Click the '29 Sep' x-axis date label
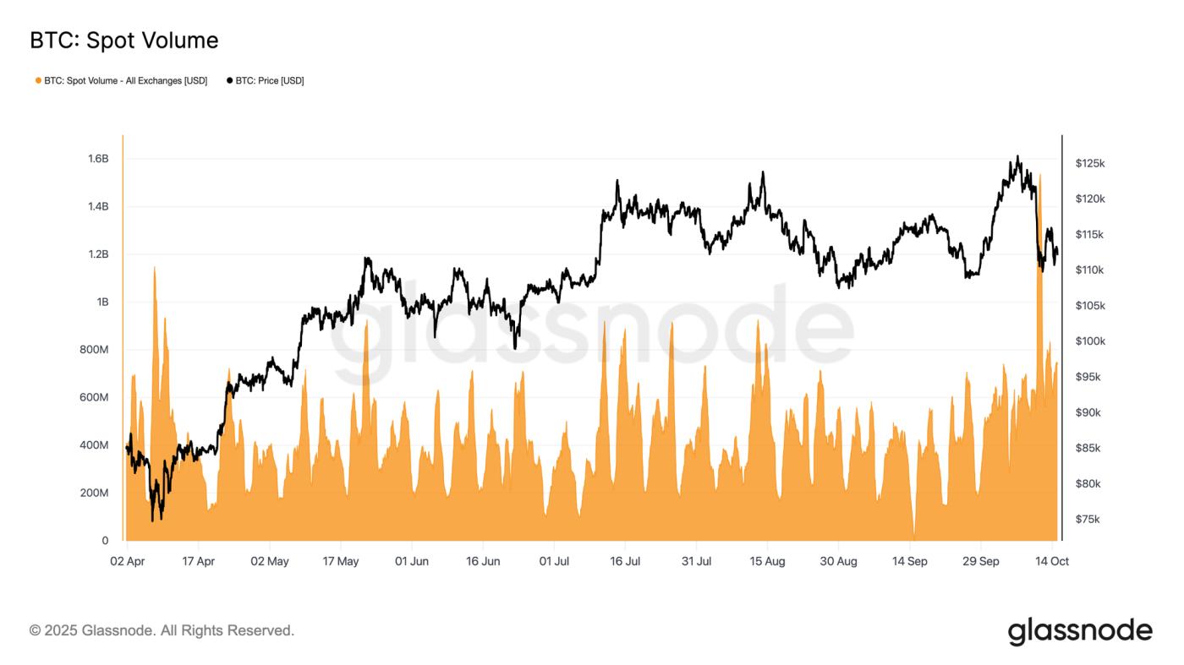 (981, 561)
